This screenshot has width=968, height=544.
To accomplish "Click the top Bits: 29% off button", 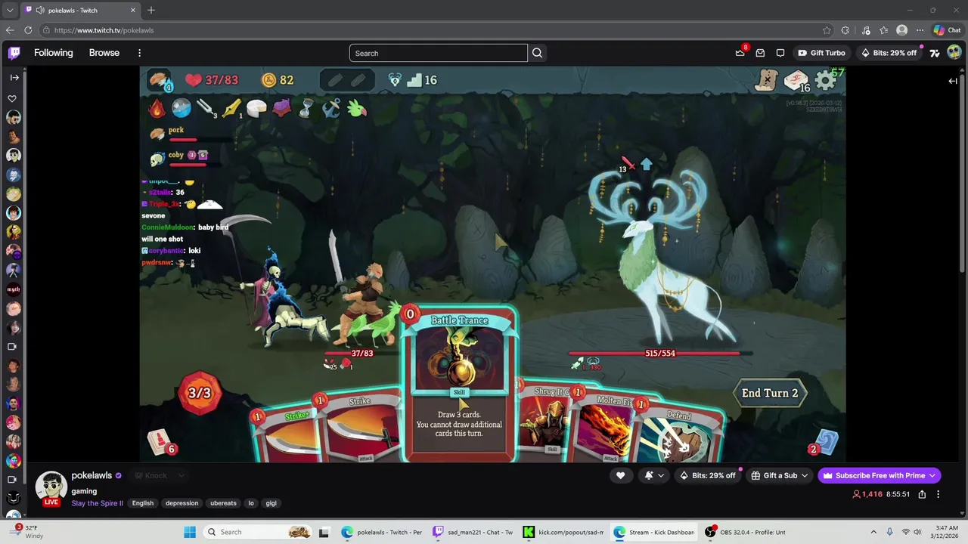I will 889,53.
